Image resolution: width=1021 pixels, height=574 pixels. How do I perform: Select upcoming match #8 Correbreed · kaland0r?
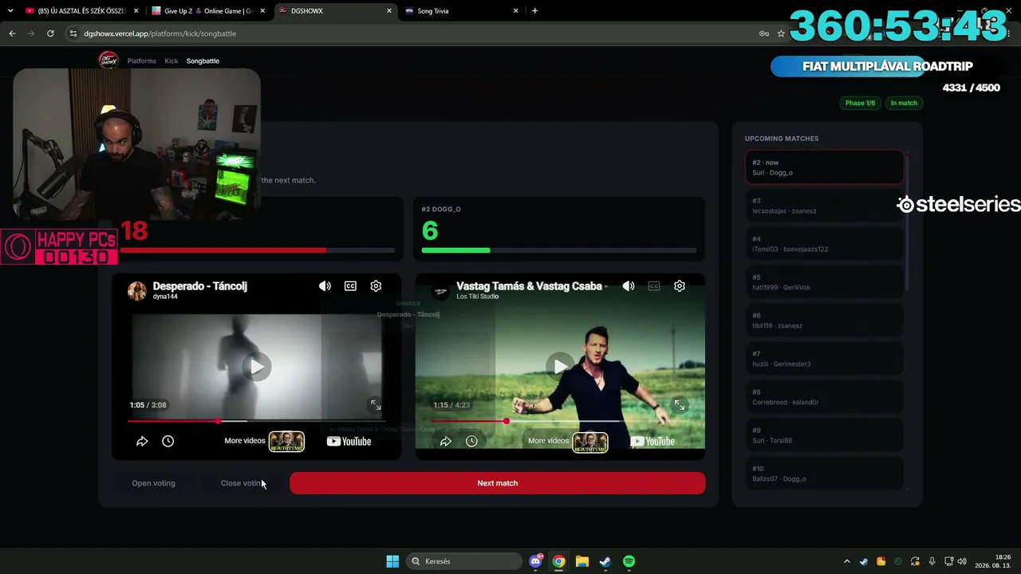825,397
